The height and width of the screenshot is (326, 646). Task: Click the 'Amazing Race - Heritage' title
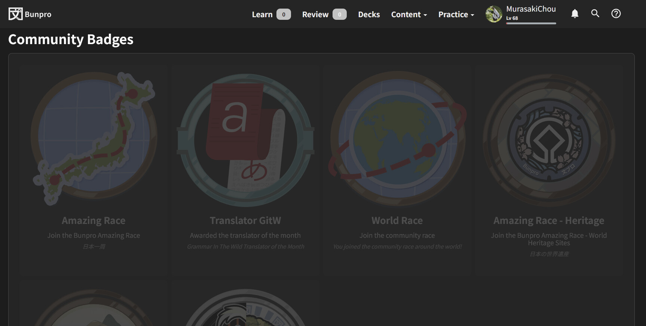pyautogui.click(x=549, y=221)
